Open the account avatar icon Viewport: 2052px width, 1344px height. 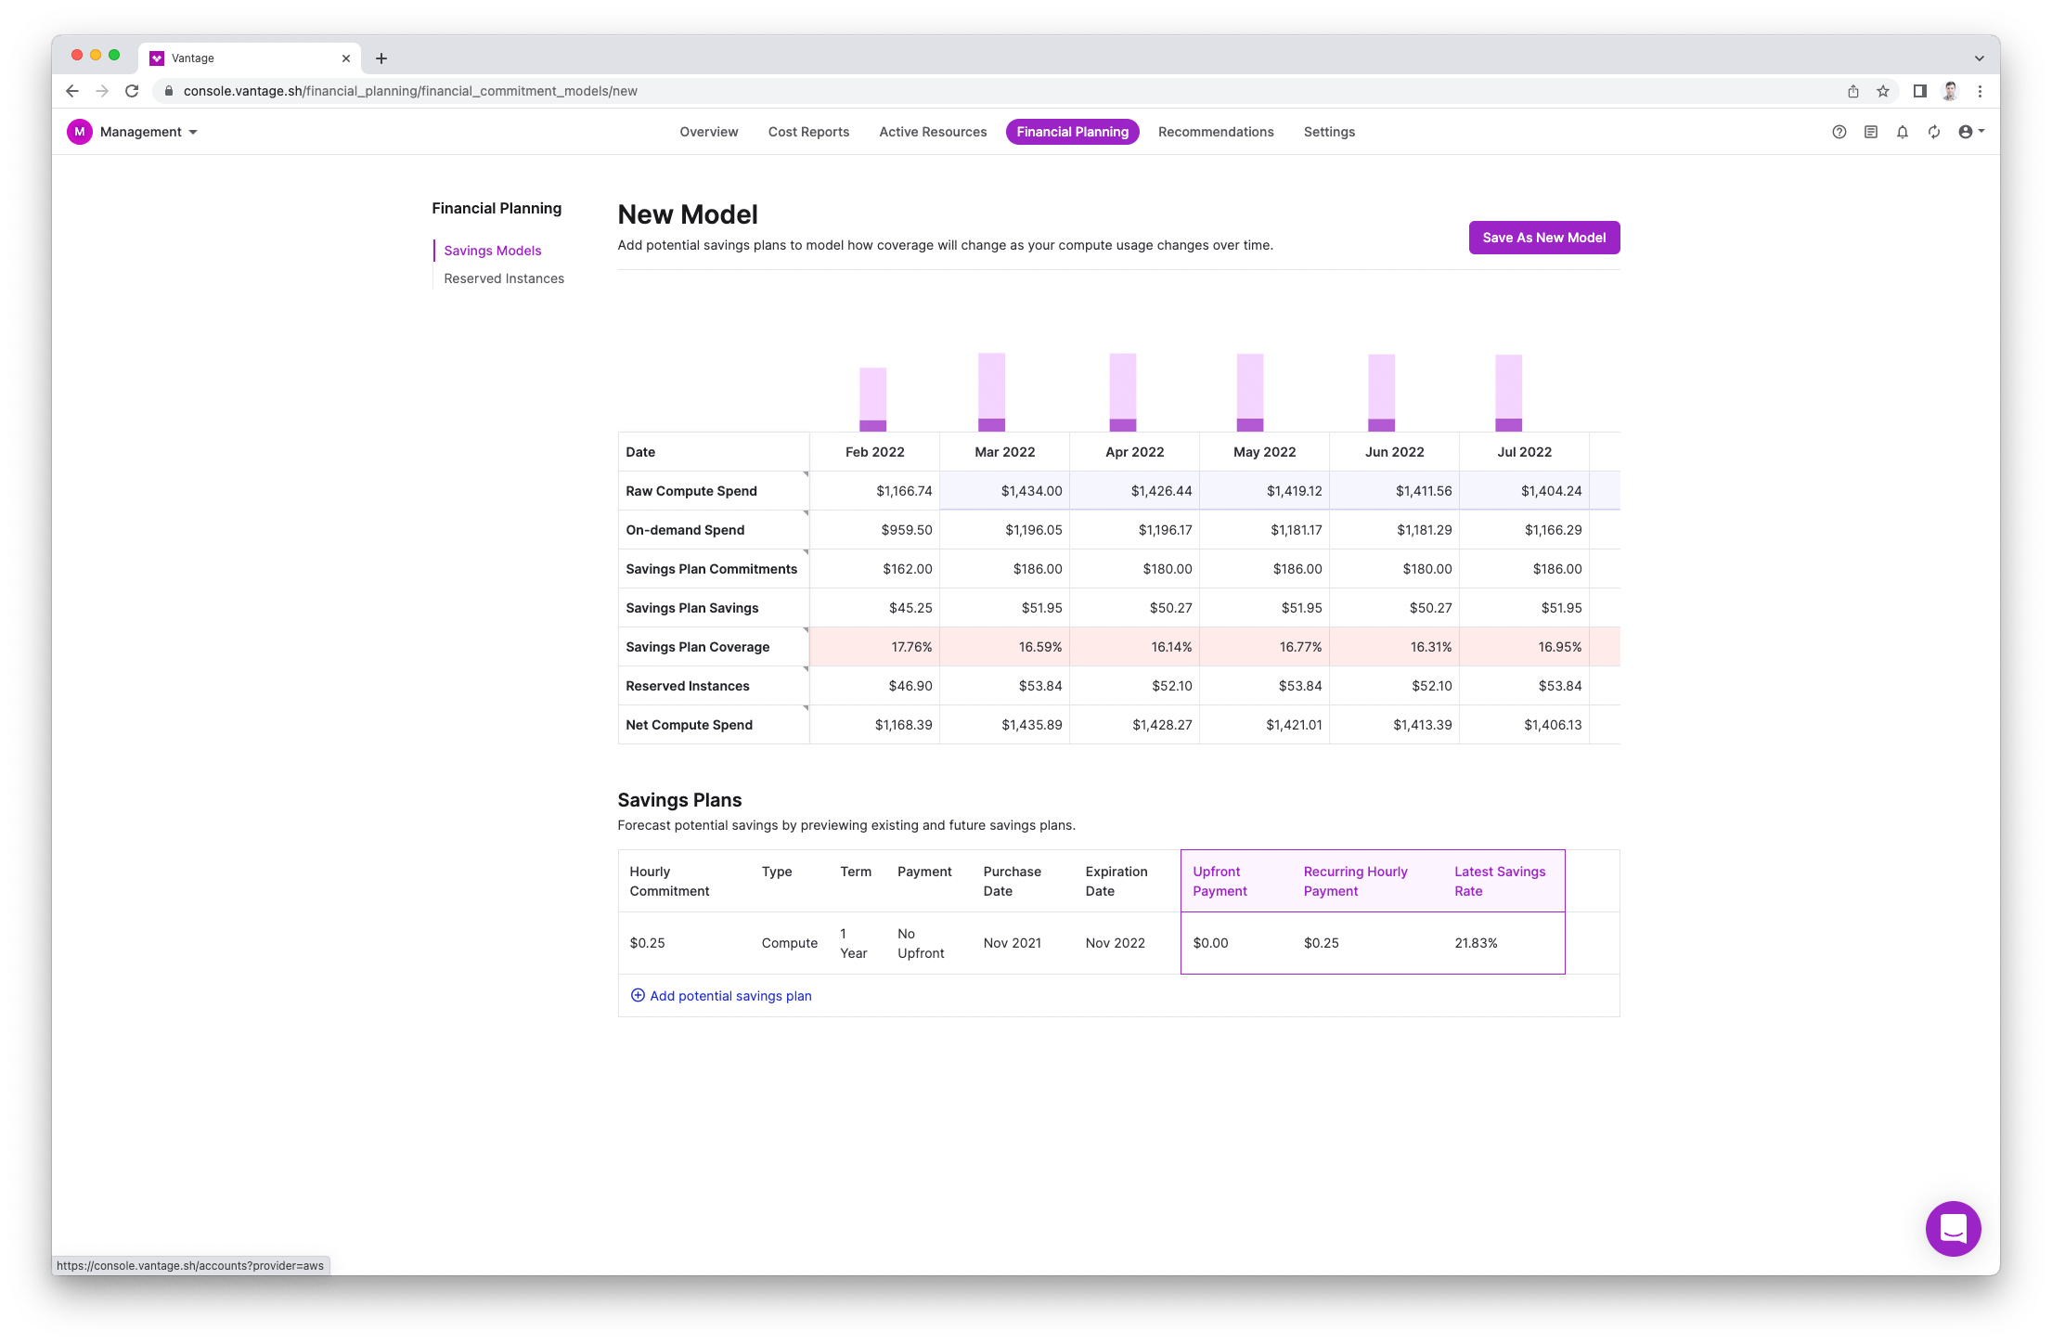tap(1964, 132)
